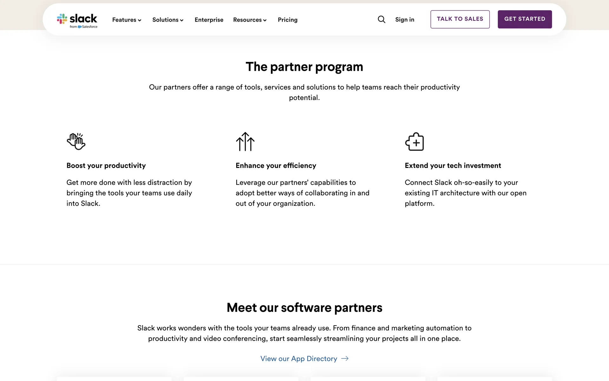Expand the Features dropdown menu

[127, 20]
